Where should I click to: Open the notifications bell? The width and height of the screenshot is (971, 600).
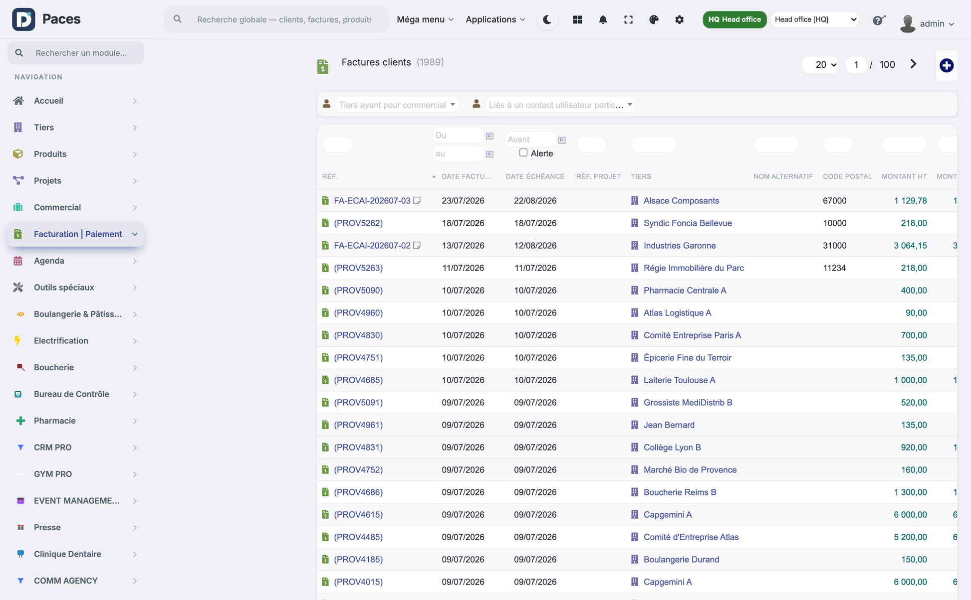click(603, 19)
